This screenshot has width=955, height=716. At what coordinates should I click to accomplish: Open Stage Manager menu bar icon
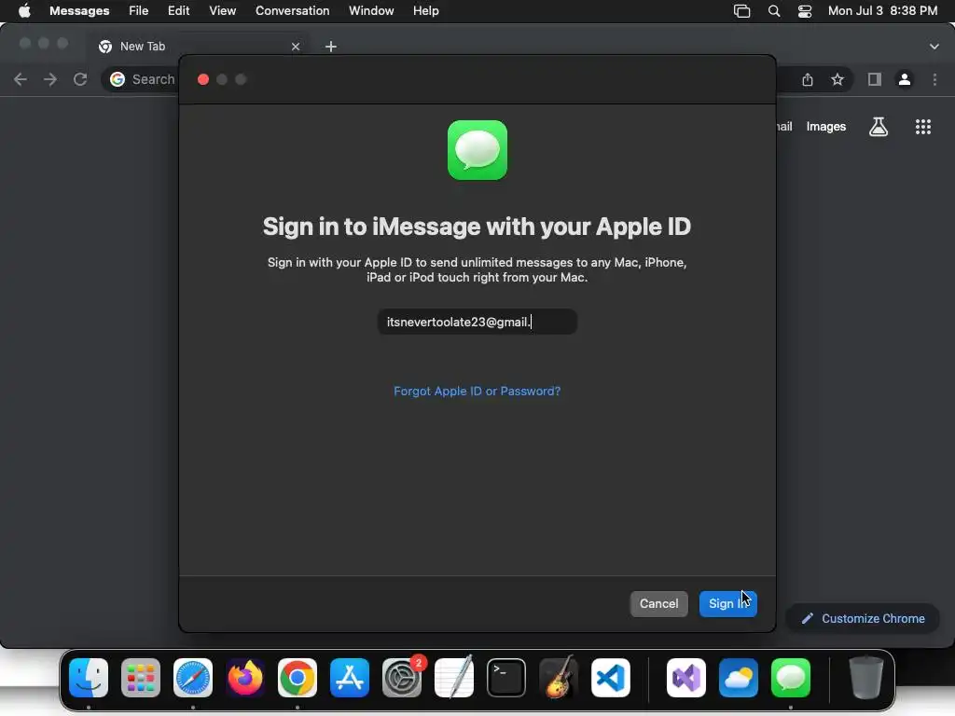[x=741, y=11]
